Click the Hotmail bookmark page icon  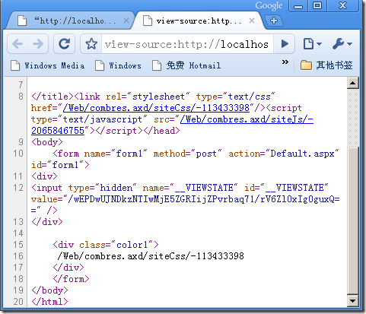click(157, 65)
